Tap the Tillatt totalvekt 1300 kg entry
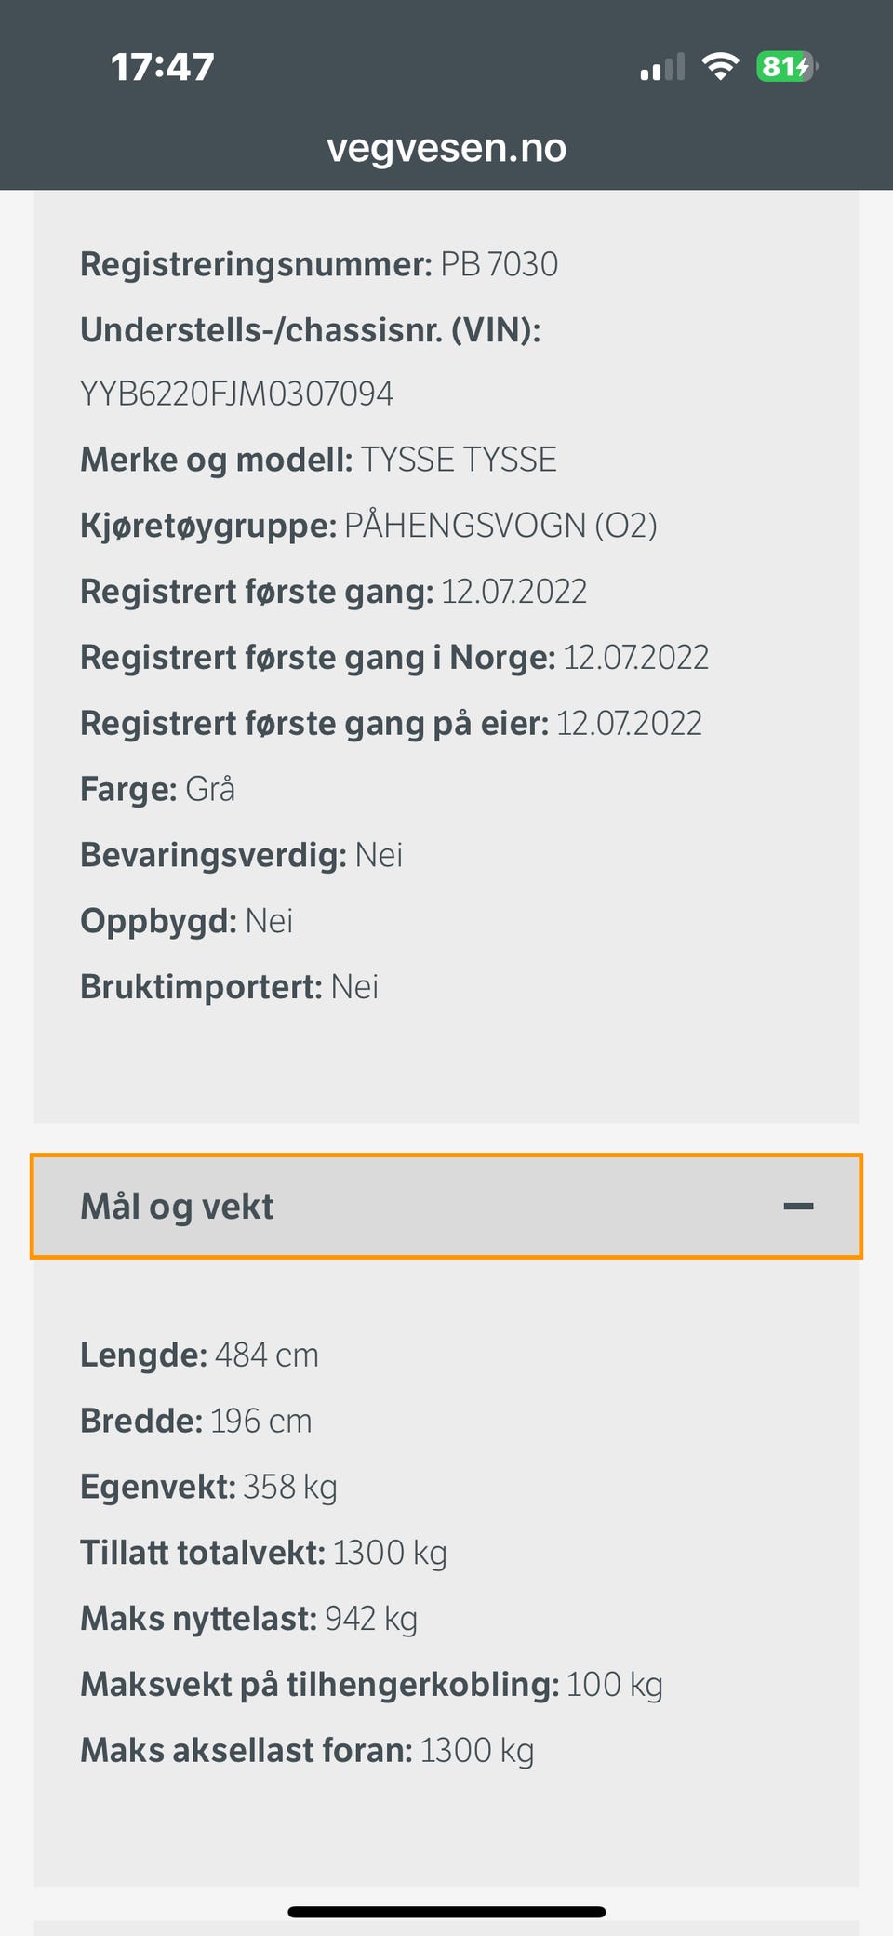Viewport: 893px width, 1936px height. 263,1554
